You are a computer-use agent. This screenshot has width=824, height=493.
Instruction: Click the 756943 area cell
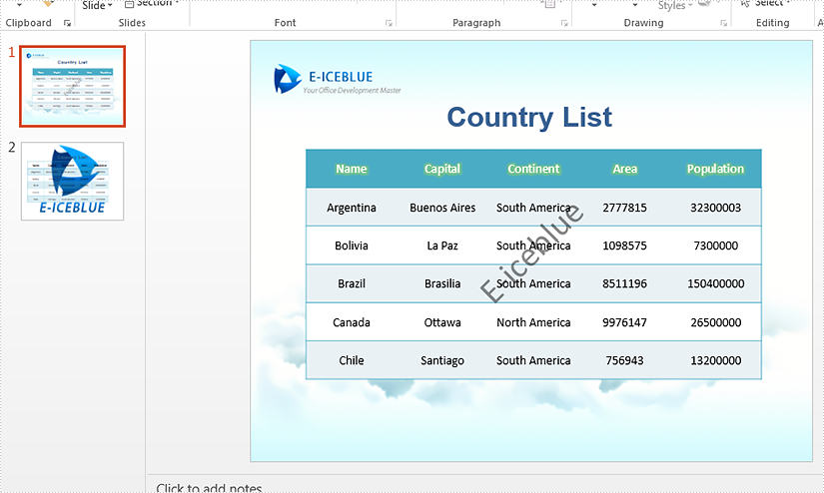[624, 360]
